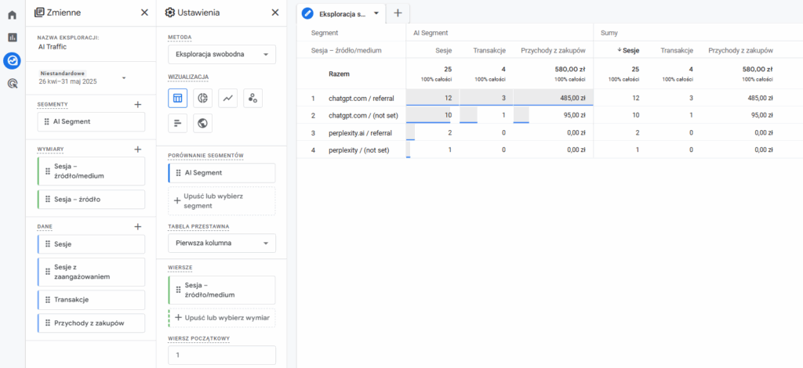Add a new segment with plus icon

pyautogui.click(x=138, y=104)
